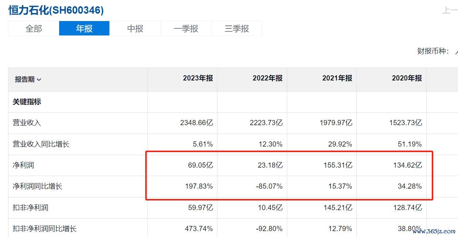
Task: Open the 中报 tab
Action: point(135,28)
